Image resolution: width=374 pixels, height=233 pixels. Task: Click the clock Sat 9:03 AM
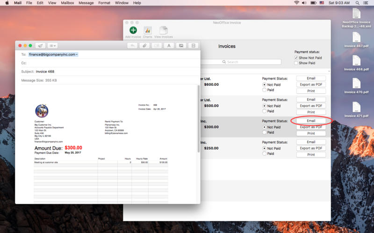(x=339, y=3)
